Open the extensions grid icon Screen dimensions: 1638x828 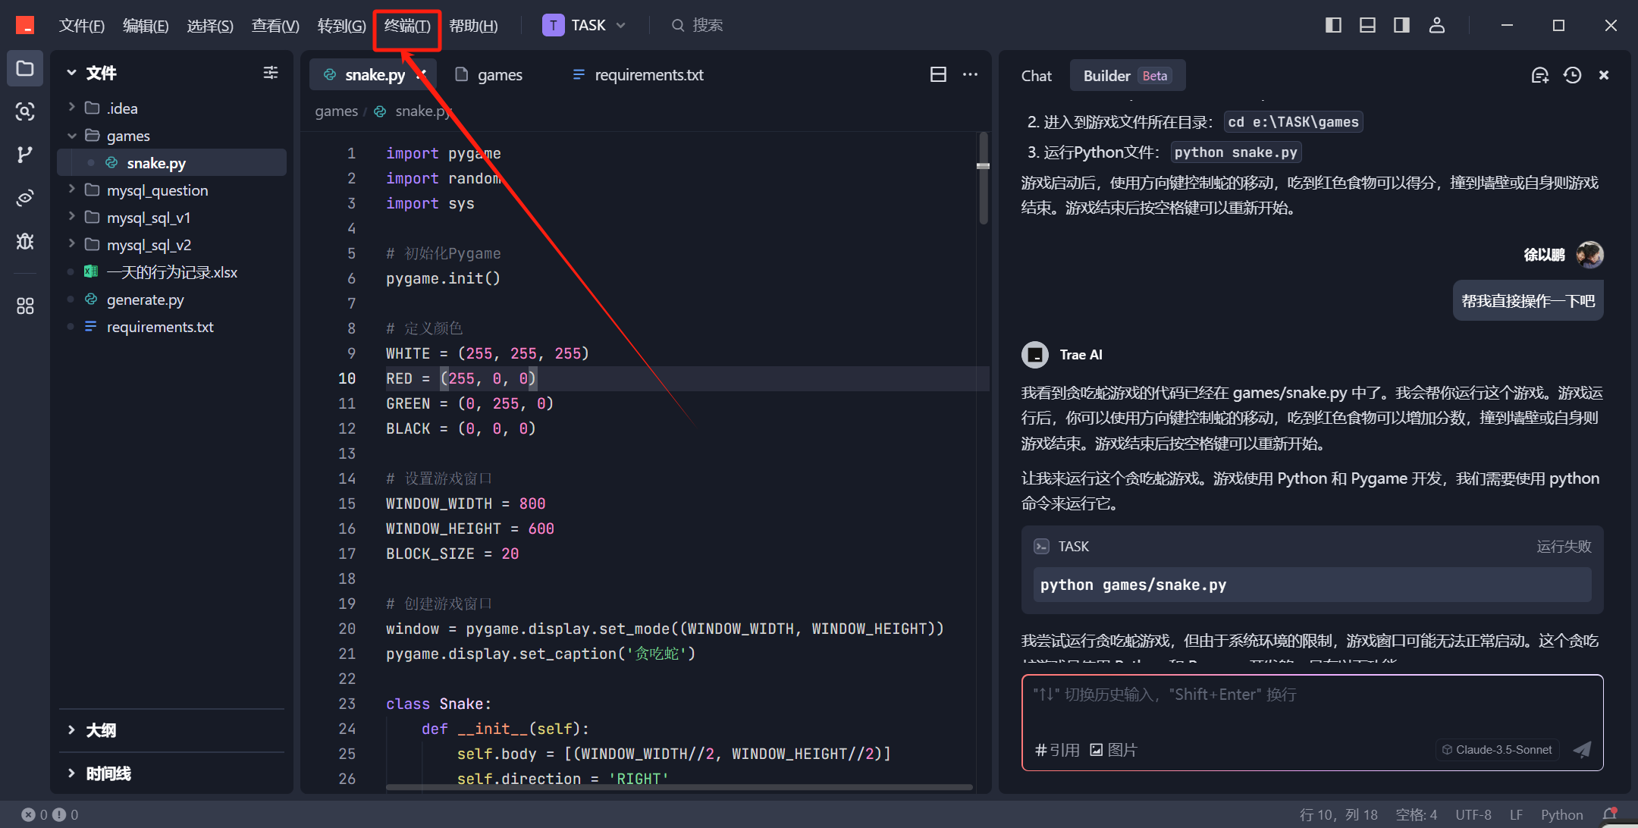(24, 306)
